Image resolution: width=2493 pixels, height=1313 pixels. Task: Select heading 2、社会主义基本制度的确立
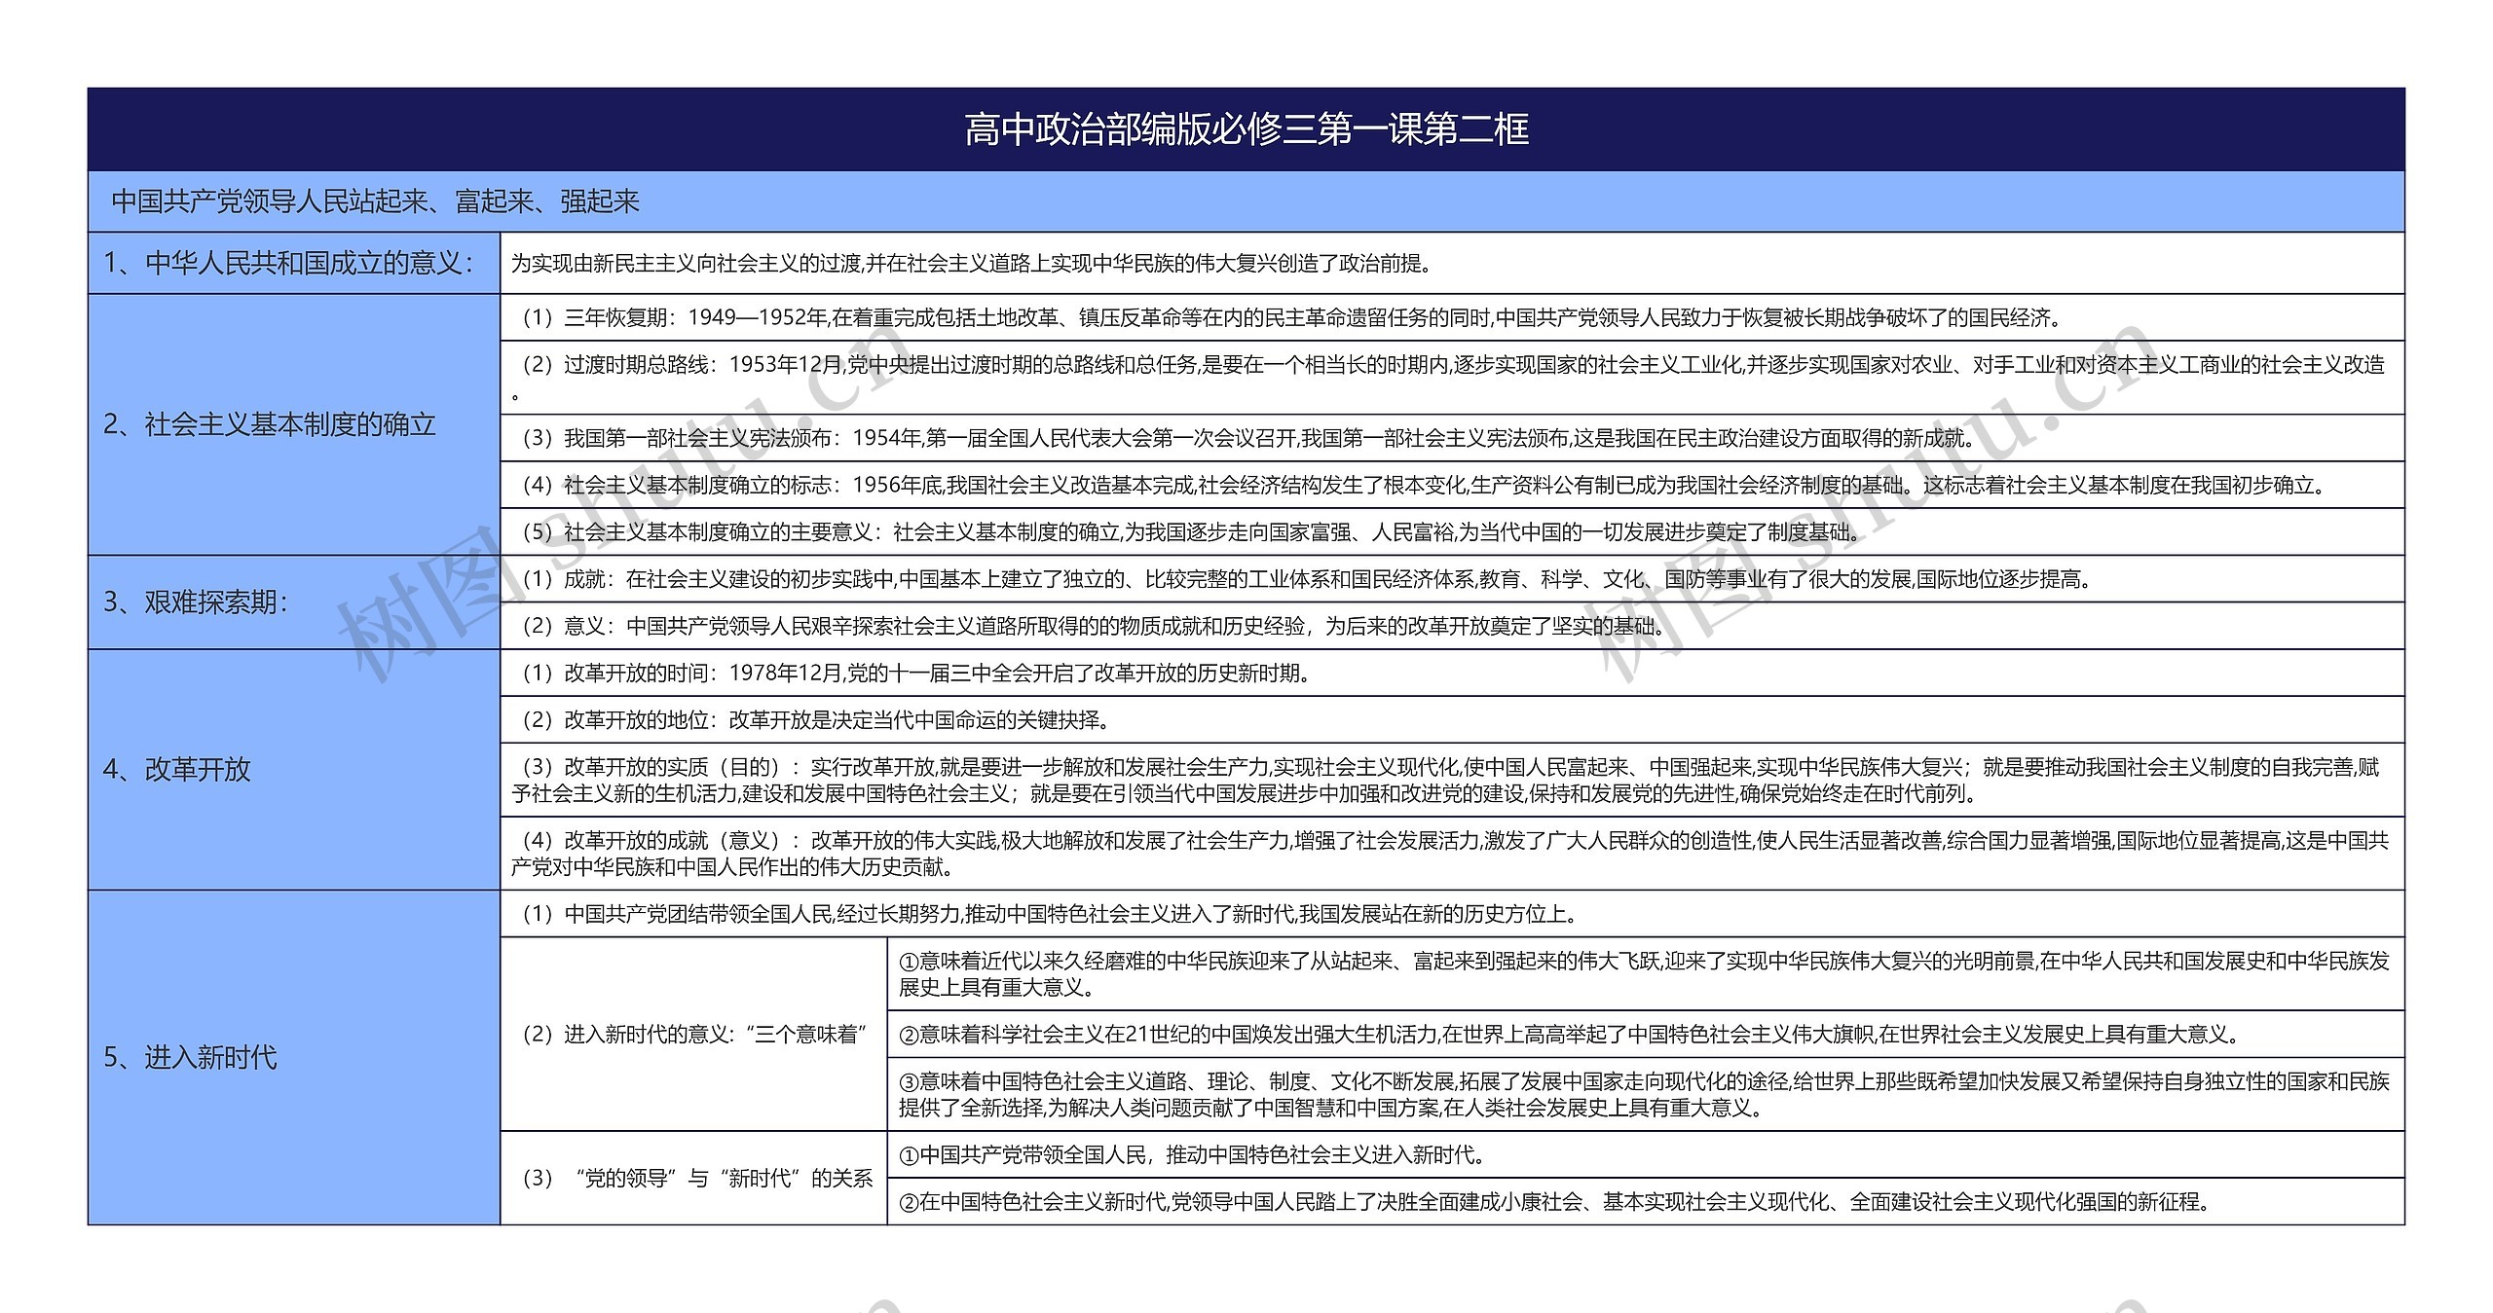click(x=294, y=424)
